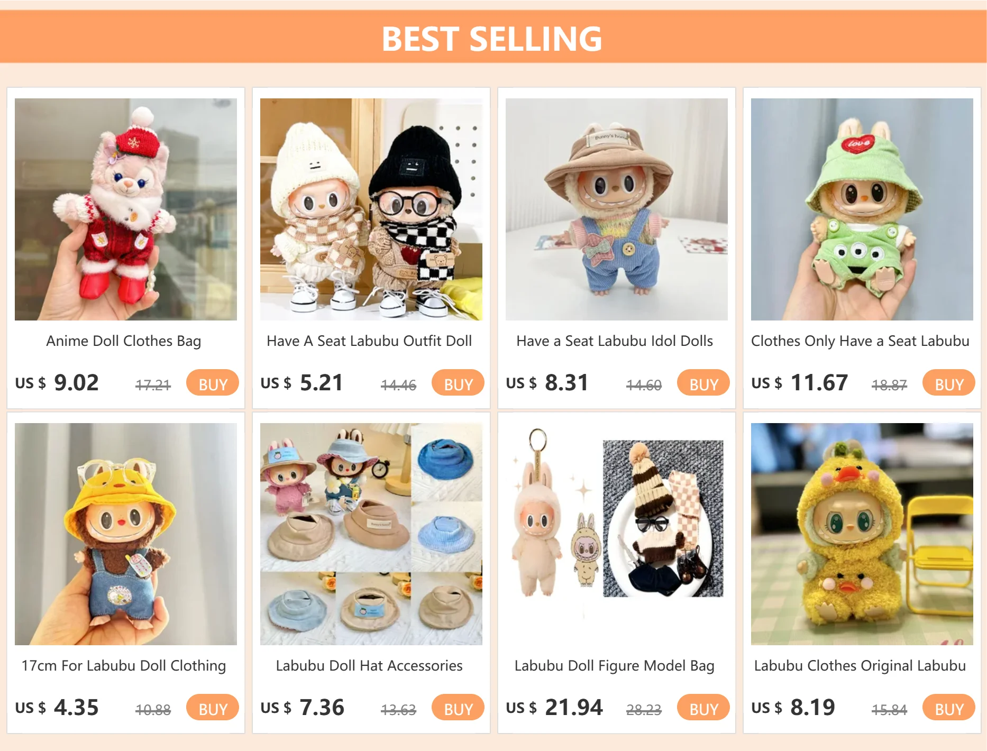The image size is (987, 751).
Task: Click BUY for Labubu Doll Figure Model Bag
Action: click(x=703, y=708)
